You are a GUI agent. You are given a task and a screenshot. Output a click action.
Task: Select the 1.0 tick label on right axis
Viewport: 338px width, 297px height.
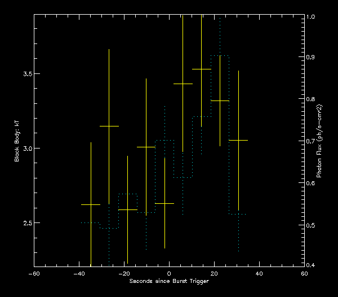click(311, 18)
